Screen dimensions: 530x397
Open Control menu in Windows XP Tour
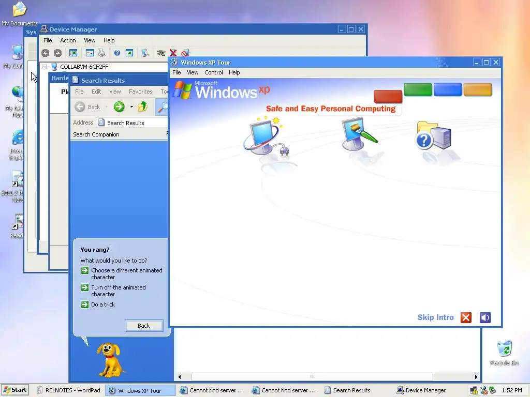(x=214, y=72)
